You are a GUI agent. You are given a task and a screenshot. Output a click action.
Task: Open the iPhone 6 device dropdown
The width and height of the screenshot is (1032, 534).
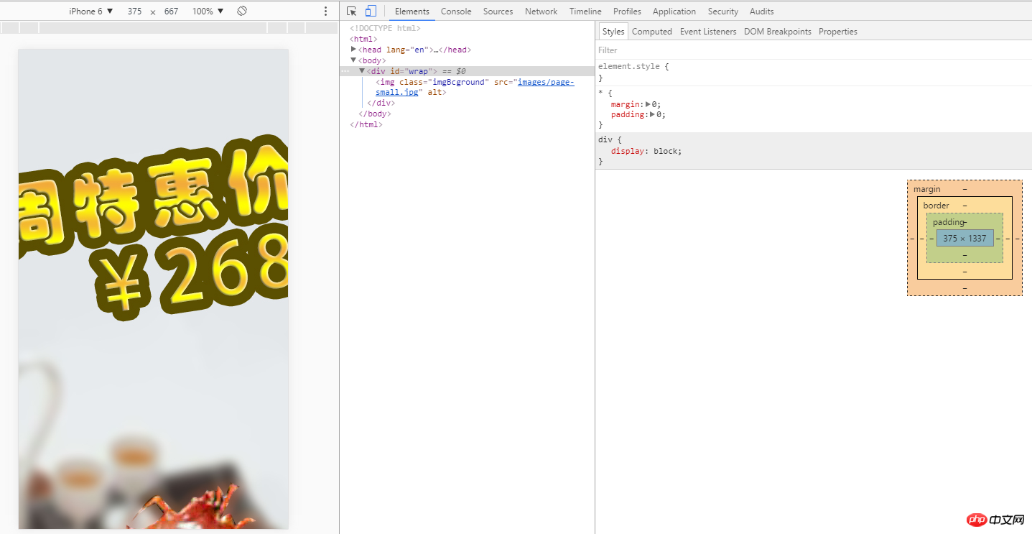coord(91,11)
